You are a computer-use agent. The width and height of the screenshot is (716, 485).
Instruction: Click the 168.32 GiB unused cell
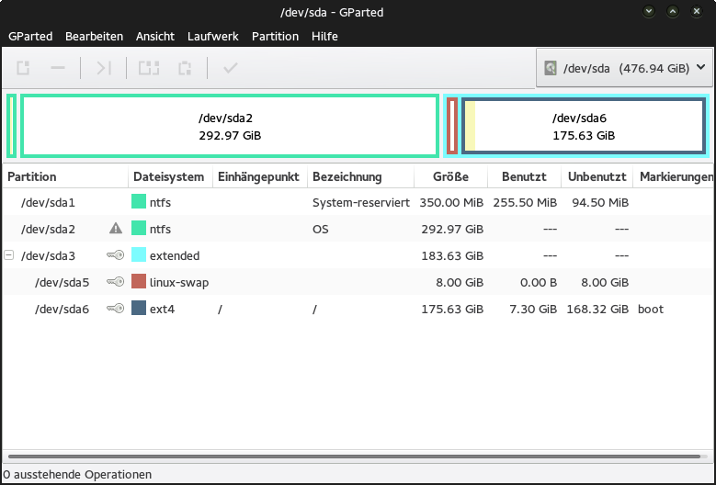[597, 310]
